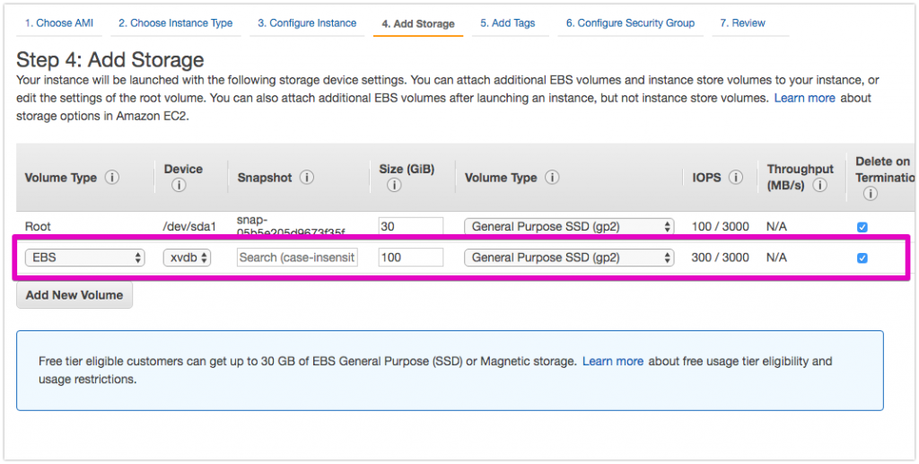
Task: Switch to 6. Configure Security Group tab
Action: click(629, 23)
